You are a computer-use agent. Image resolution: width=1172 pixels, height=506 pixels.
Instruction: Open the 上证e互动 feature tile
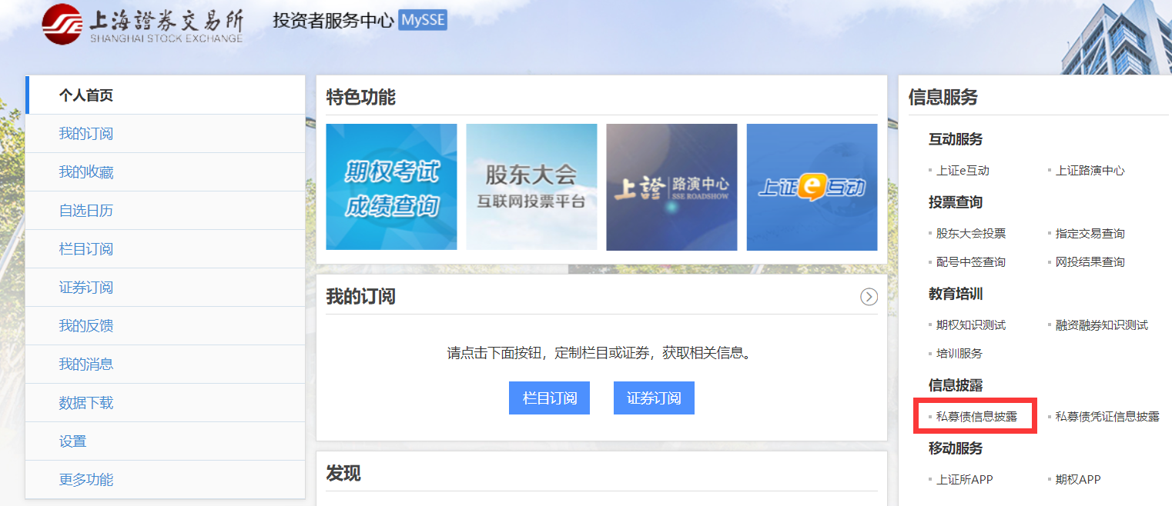[812, 187]
